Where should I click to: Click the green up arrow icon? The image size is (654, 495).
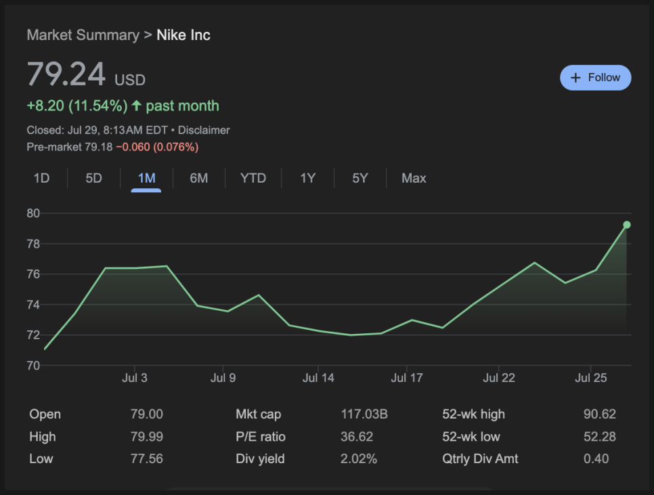[136, 105]
